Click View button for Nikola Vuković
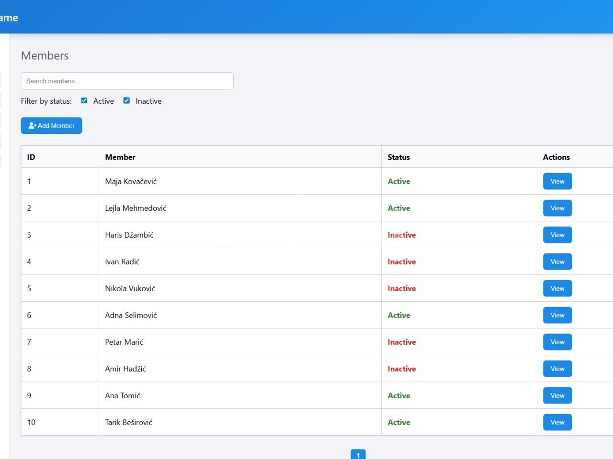Viewport: 613px width, 459px height. (557, 289)
